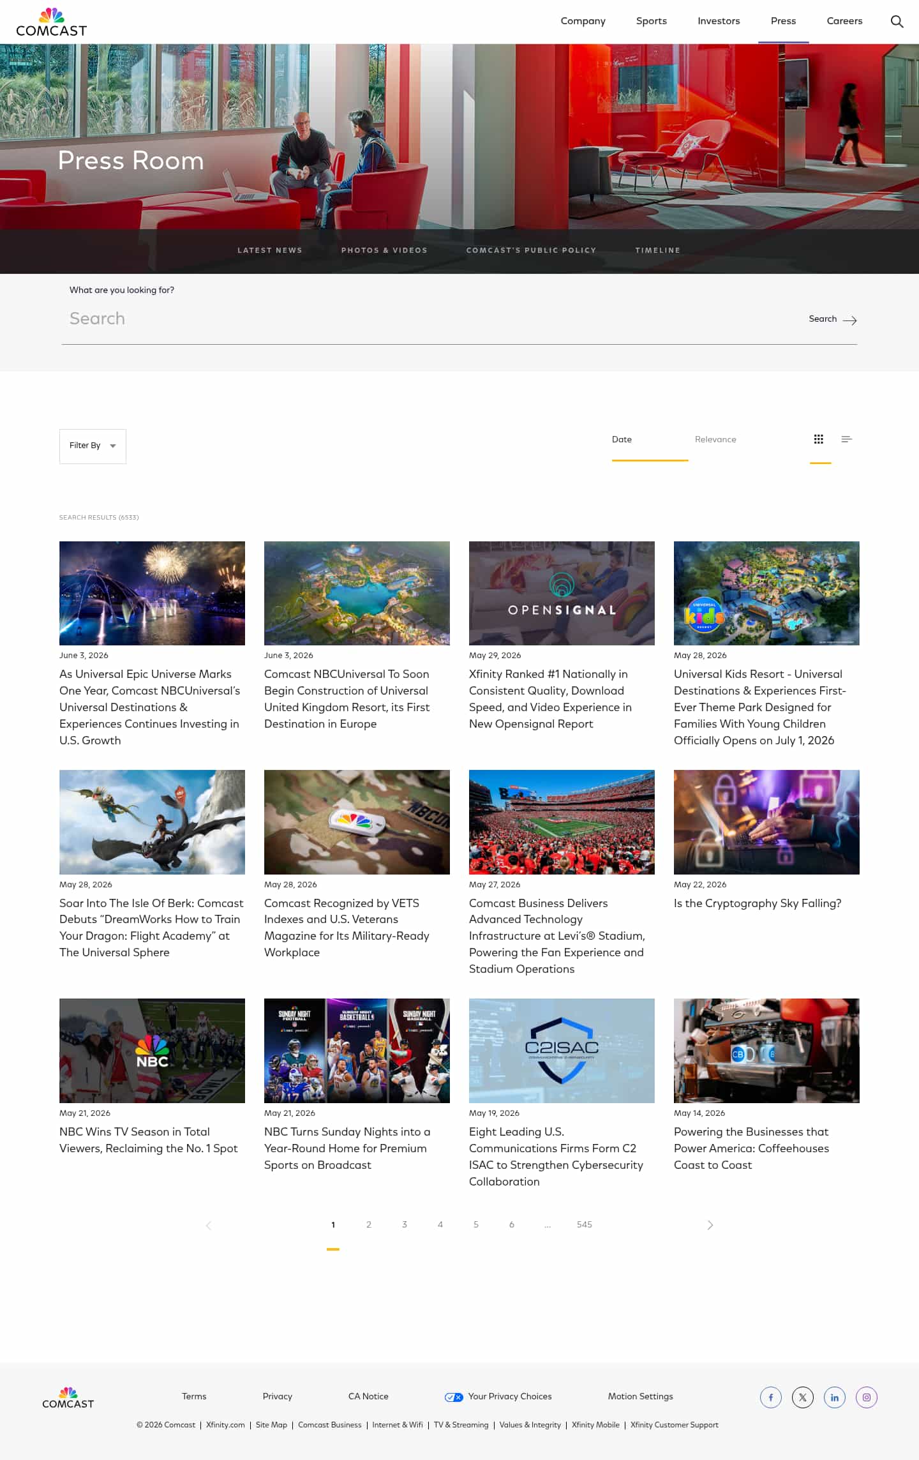Select the Photos & Videos tab
Viewport: 919px width, 1460px height.
click(x=384, y=250)
